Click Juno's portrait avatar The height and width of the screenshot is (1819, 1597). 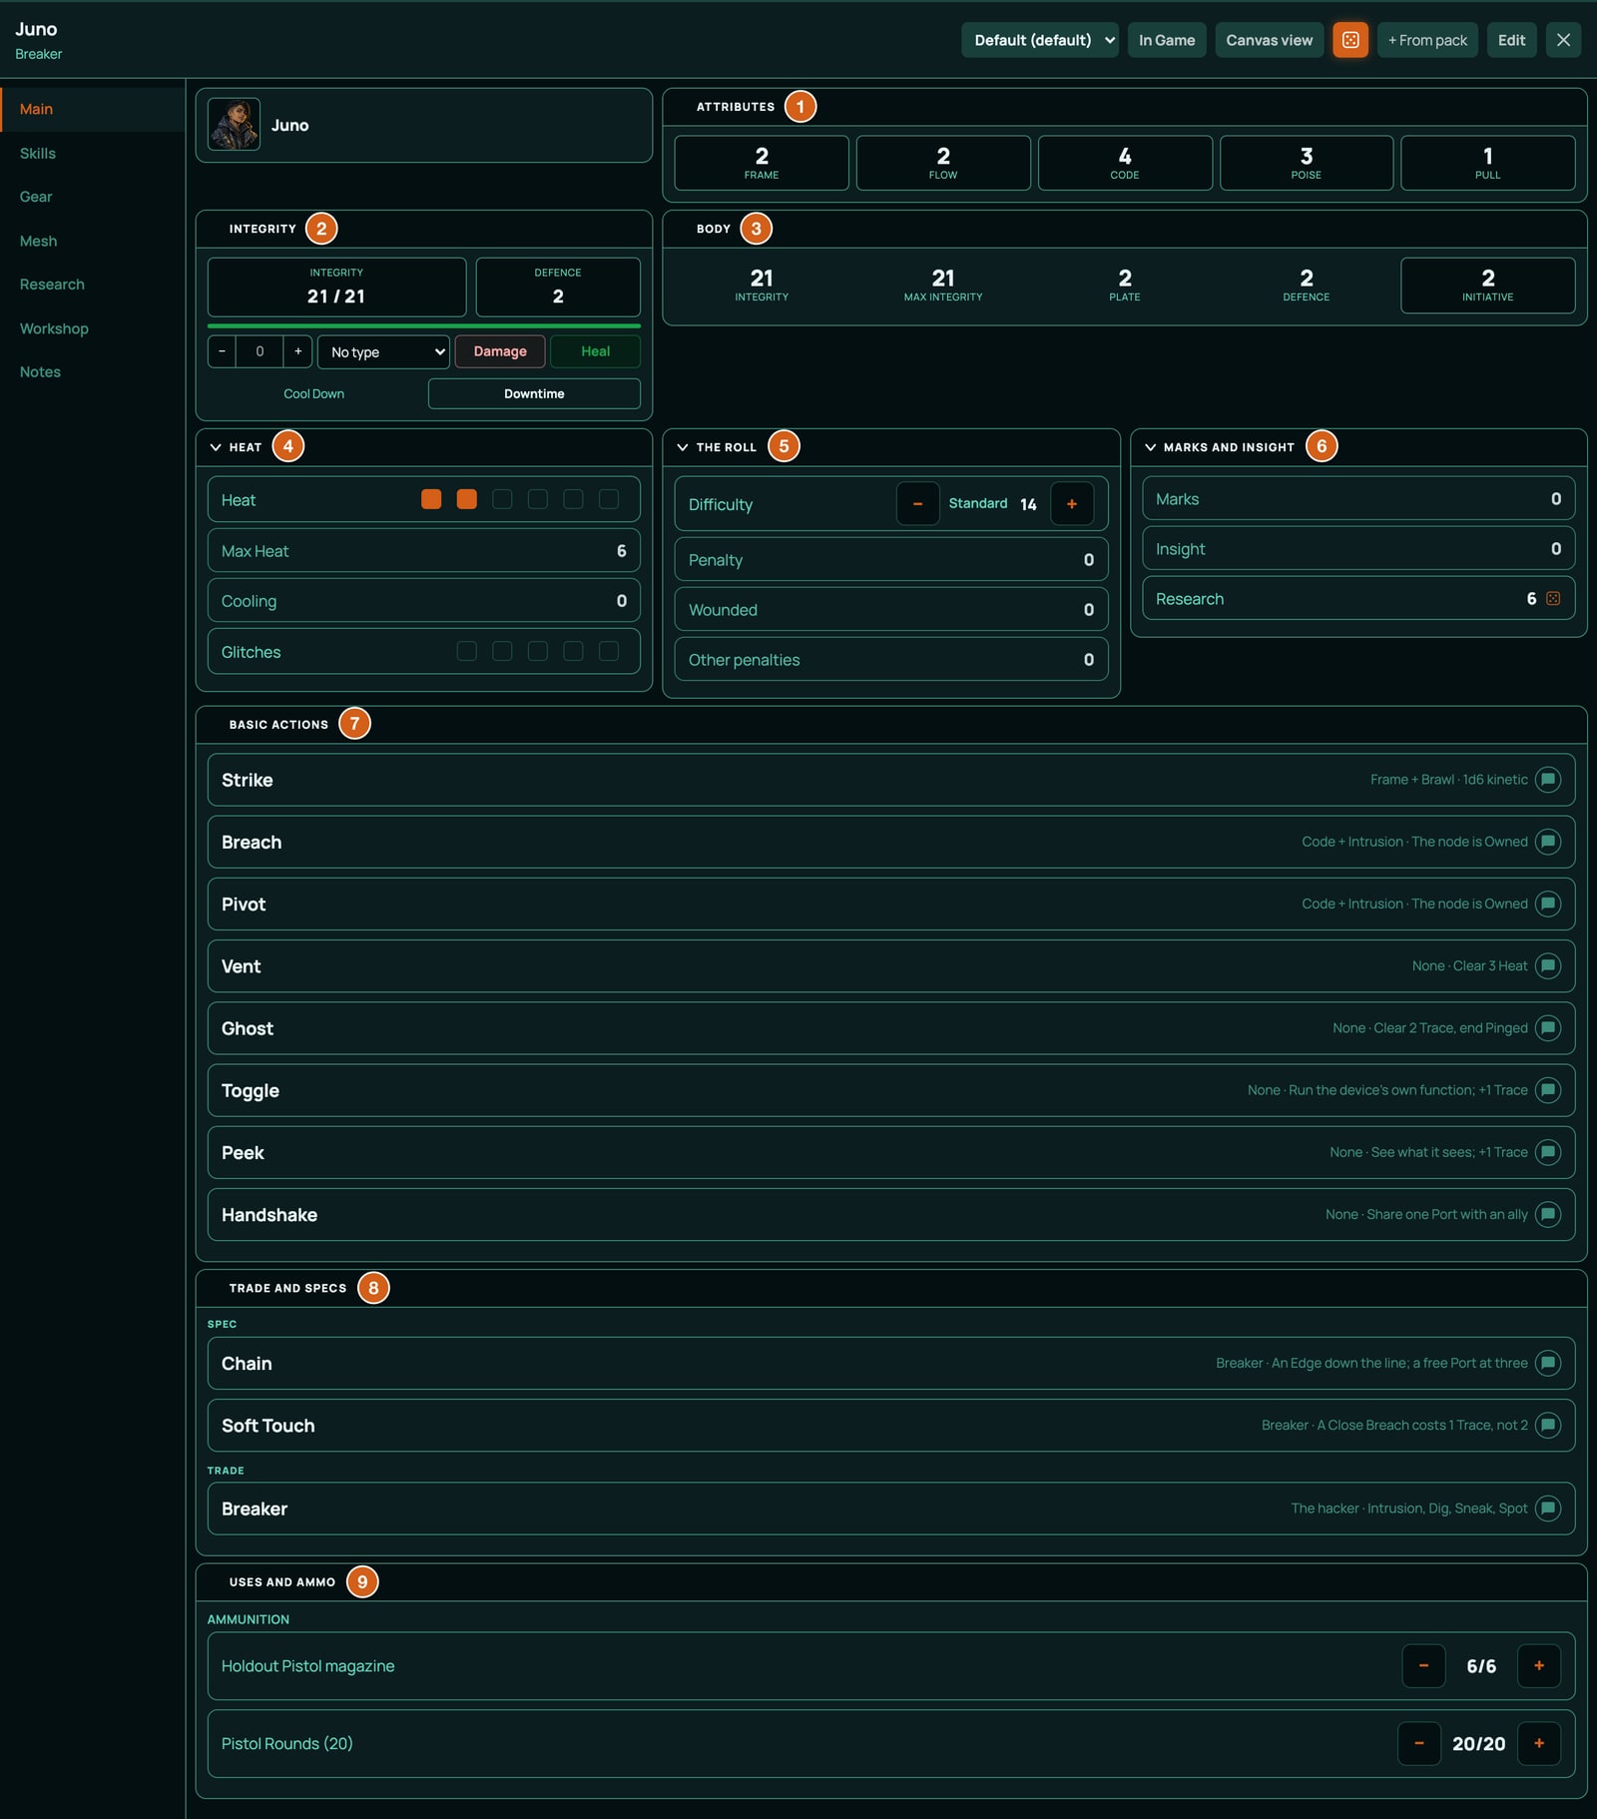234,125
